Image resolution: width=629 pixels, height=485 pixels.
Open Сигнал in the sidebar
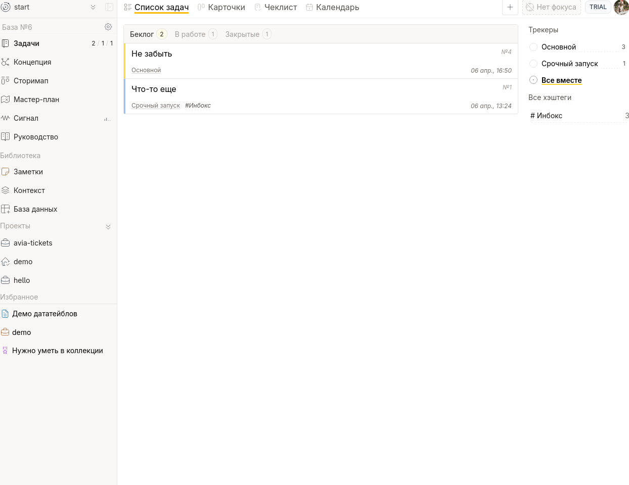pyautogui.click(x=26, y=118)
